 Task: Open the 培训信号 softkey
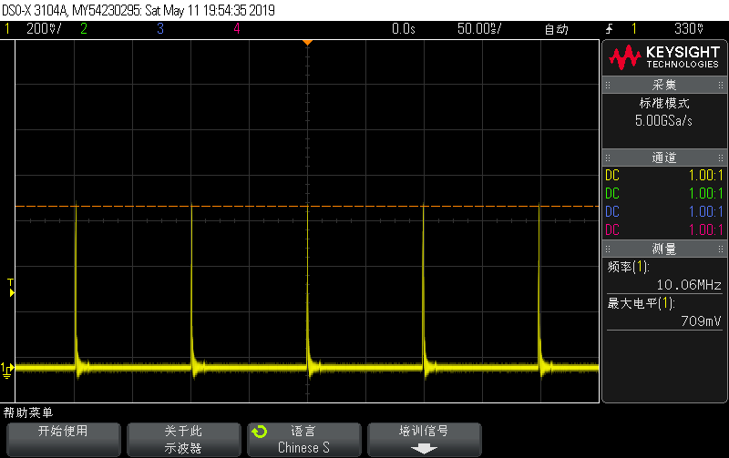(425, 440)
